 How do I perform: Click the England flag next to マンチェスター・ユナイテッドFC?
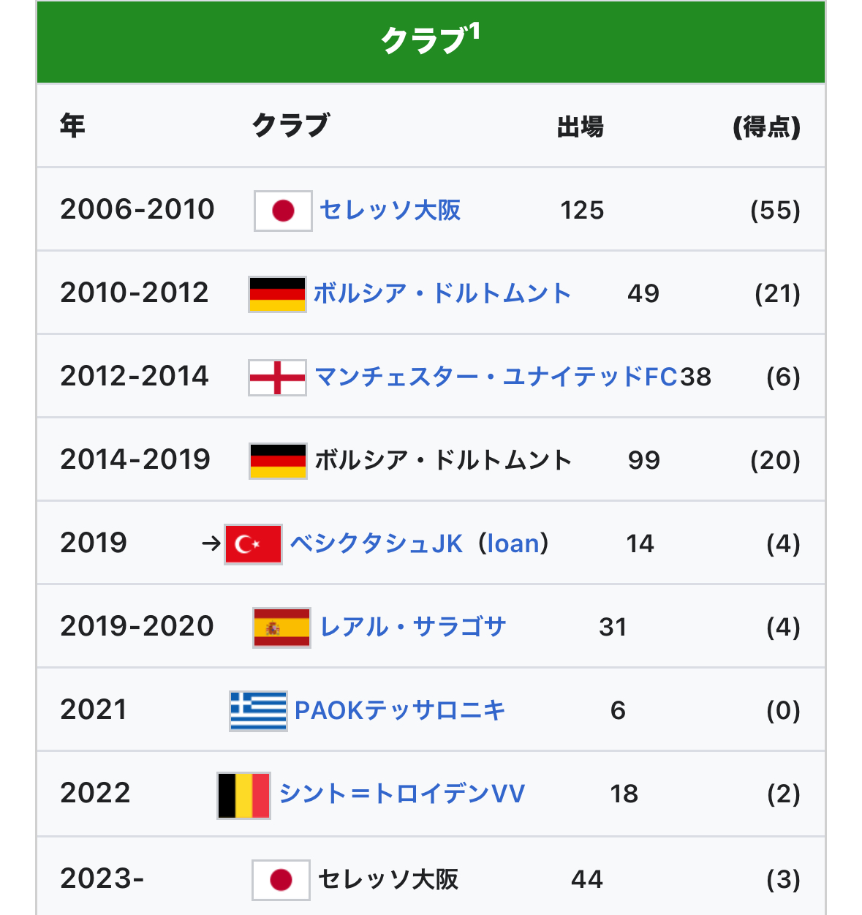coord(277,377)
